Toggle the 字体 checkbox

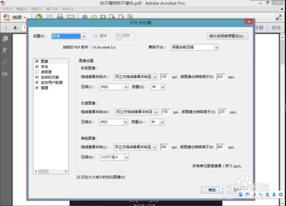[x=37, y=66]
